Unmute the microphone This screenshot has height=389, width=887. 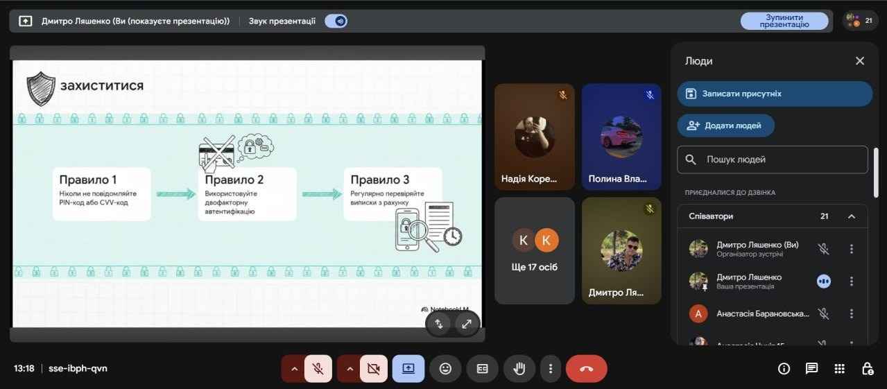point(318,369)
